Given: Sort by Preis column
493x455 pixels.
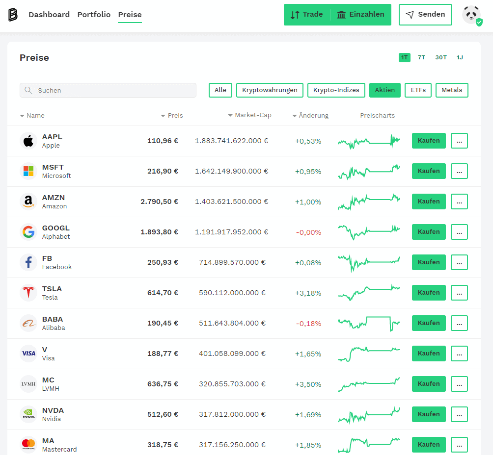Looking at the screenshot, I should point(172,116).
